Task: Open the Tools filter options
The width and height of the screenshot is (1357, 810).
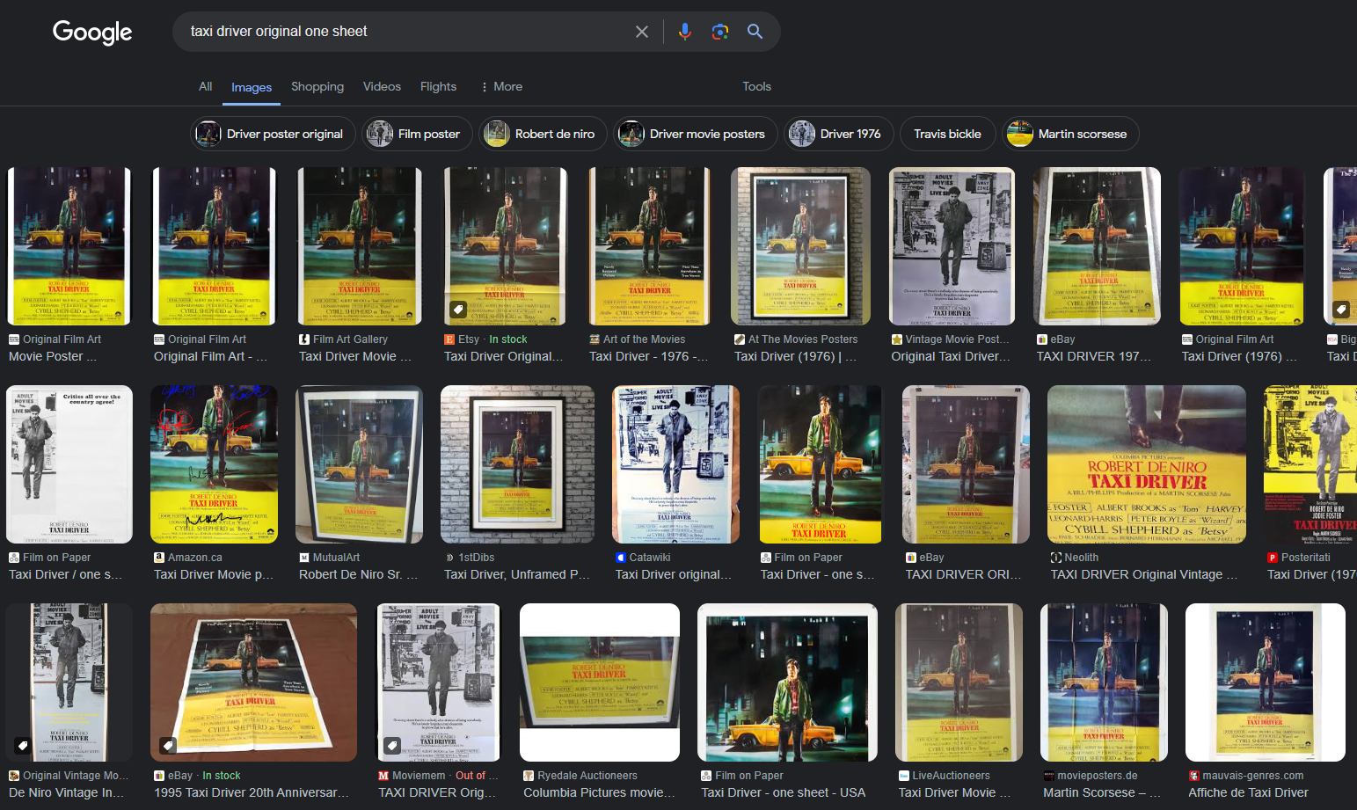Action: (x=756, y=87)
